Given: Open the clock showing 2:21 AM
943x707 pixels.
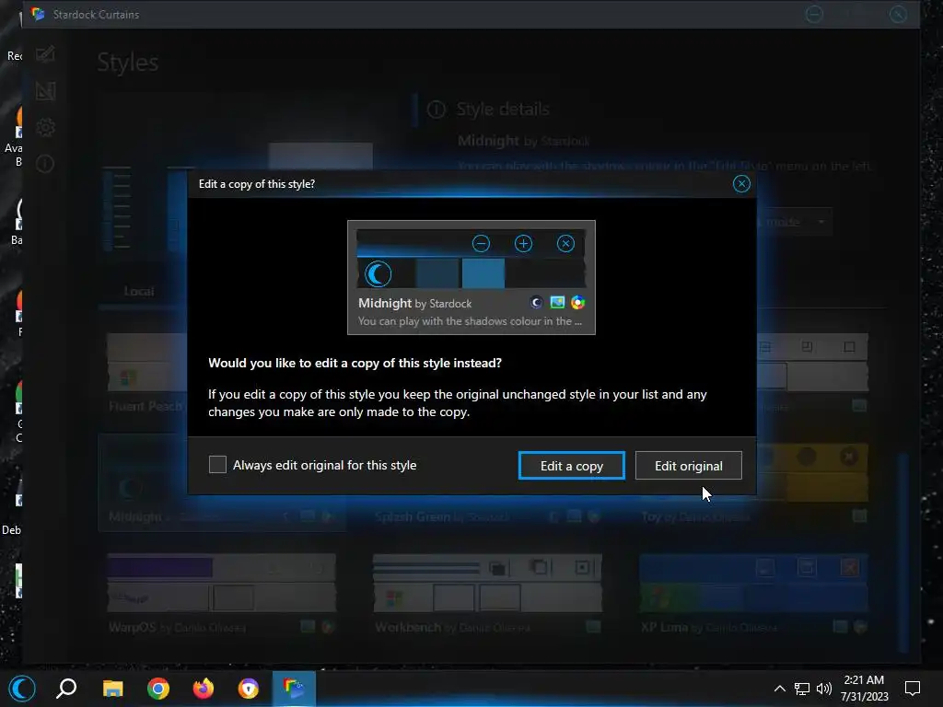Looking at the screenshot, I should tap(864, 689).
